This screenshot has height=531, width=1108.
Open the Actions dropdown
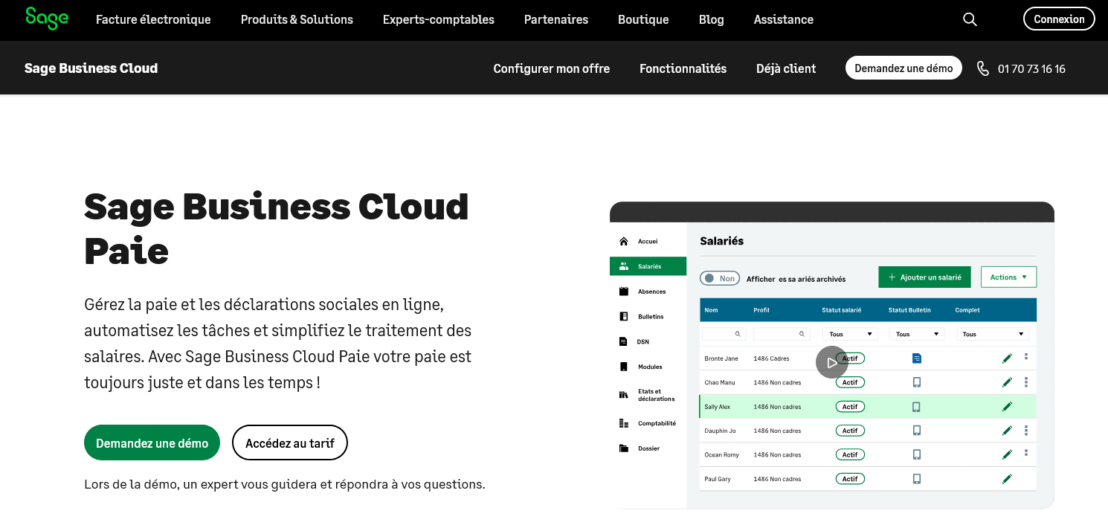pyautogui.click(x=1008, y=277)
